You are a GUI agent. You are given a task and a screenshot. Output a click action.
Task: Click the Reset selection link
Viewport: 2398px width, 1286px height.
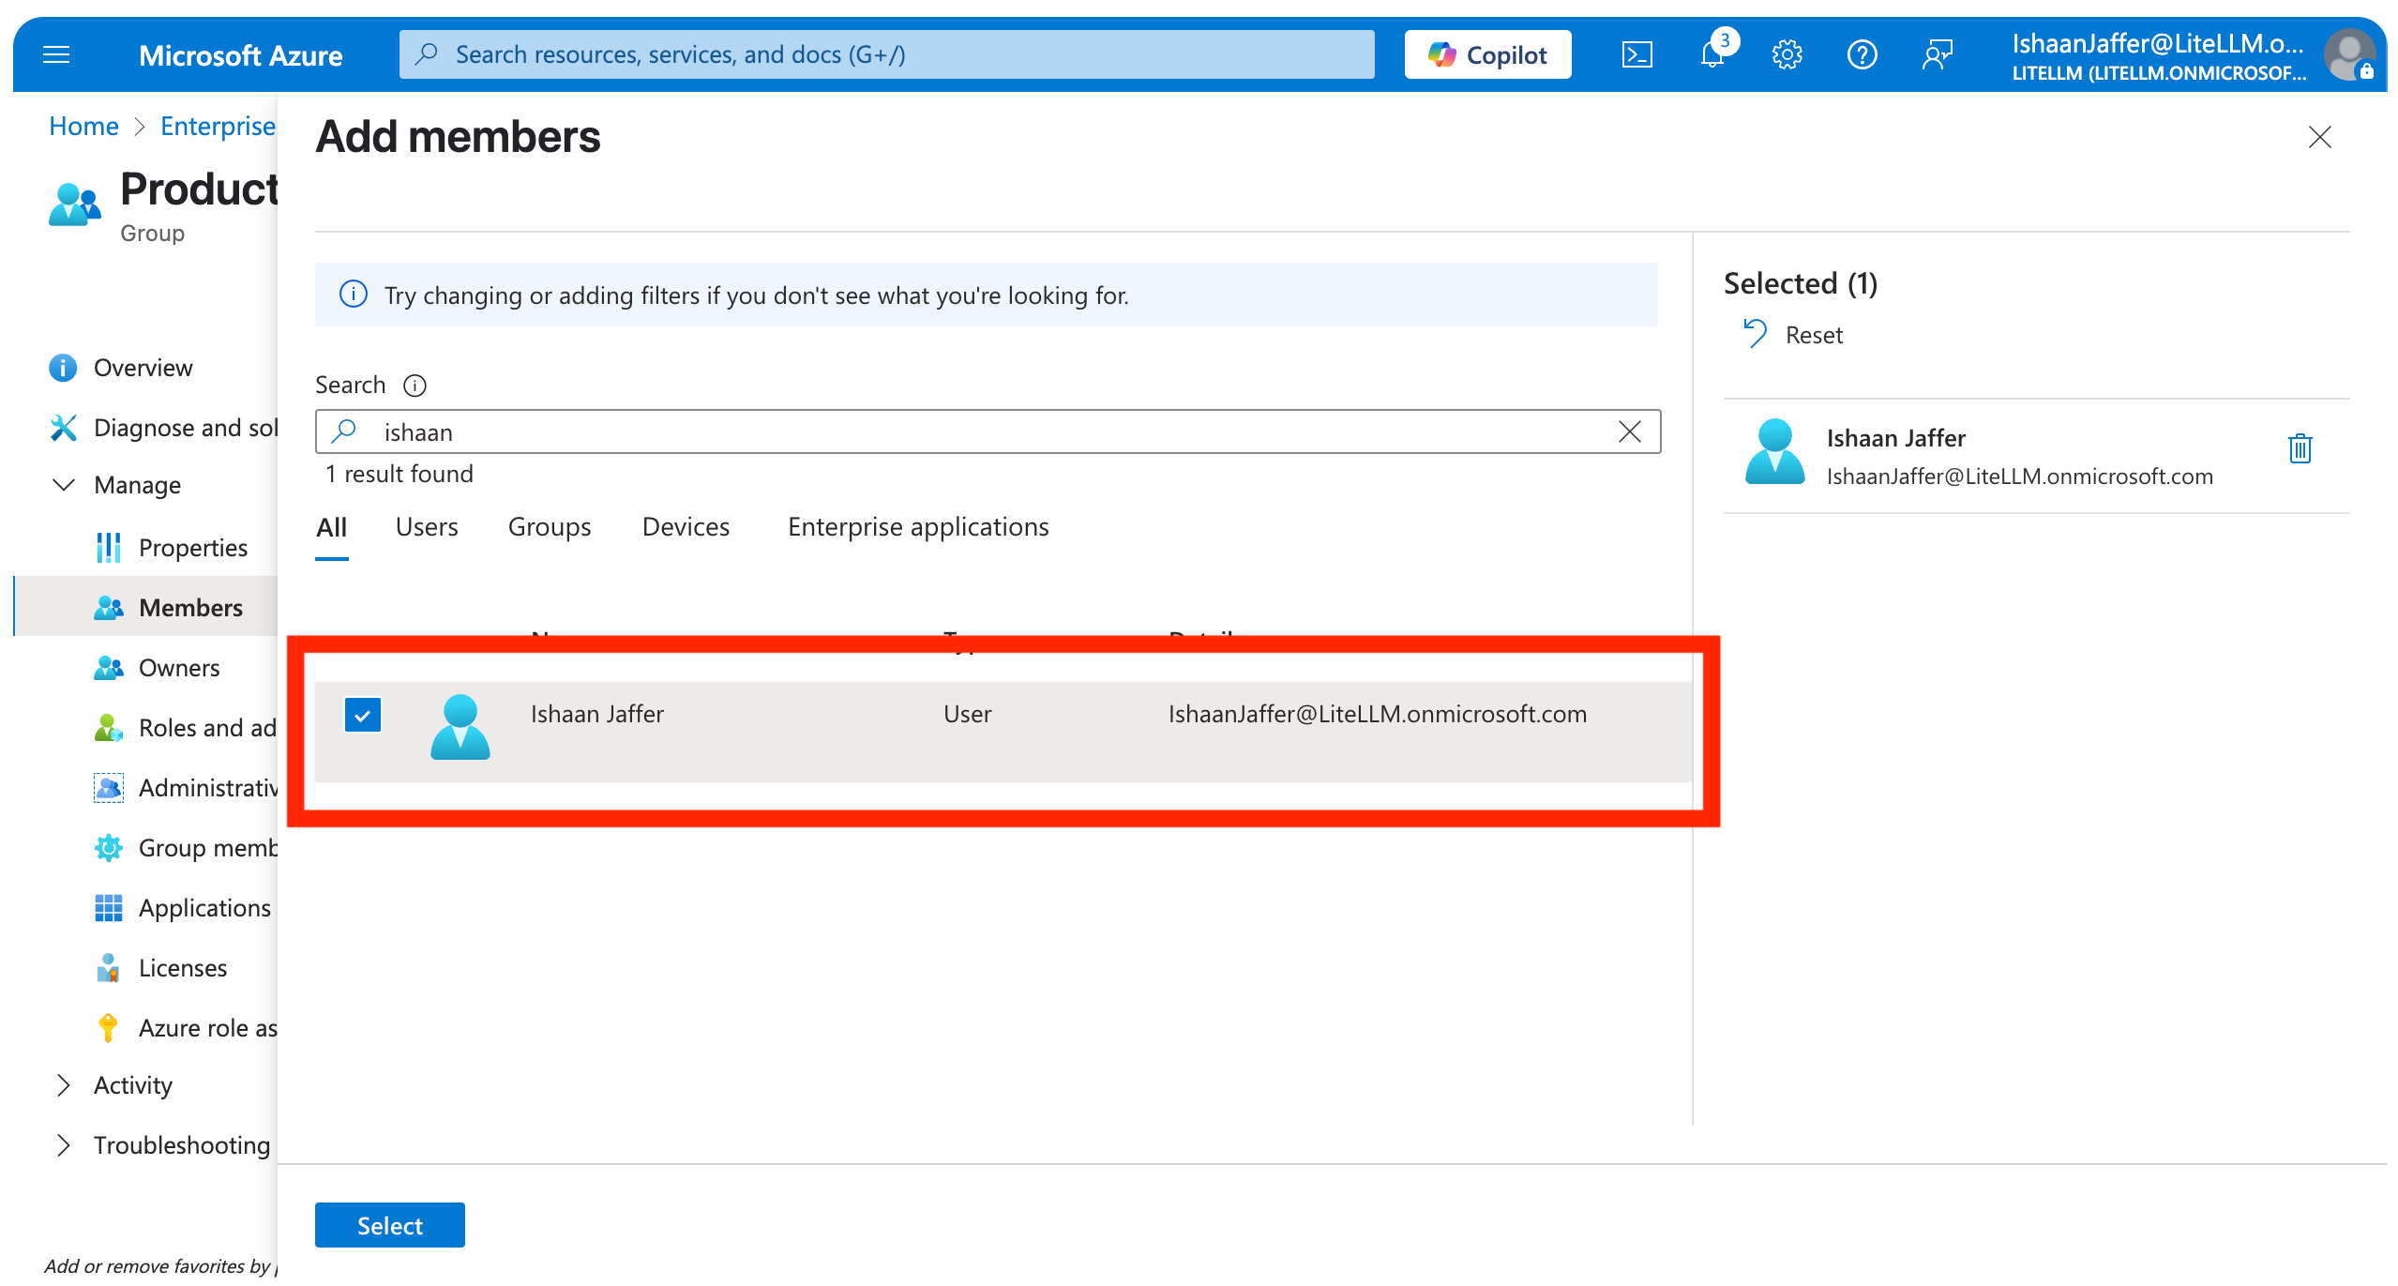(x=1794, y=335)
